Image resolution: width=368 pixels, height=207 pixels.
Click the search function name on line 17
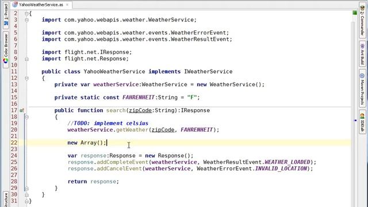coord(116,110)
